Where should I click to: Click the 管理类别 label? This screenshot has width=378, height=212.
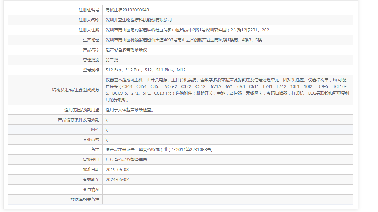(91, 60)
